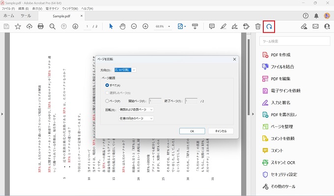
Task: Open the 方向 rotation direction dropdown
Action: 125,70
